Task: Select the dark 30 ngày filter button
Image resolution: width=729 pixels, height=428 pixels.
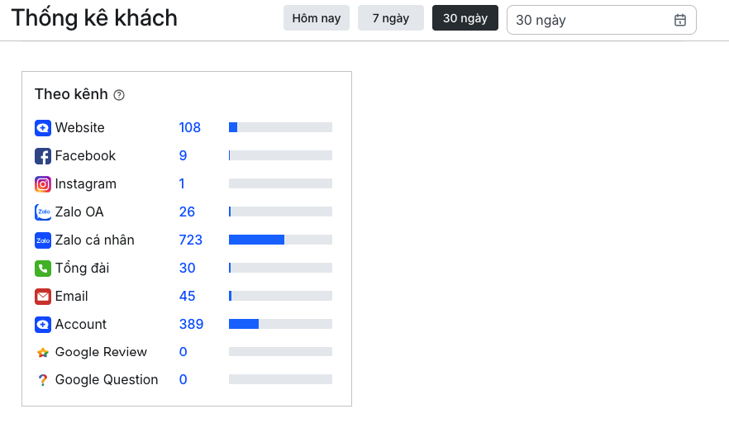Action: coord(465,18)
